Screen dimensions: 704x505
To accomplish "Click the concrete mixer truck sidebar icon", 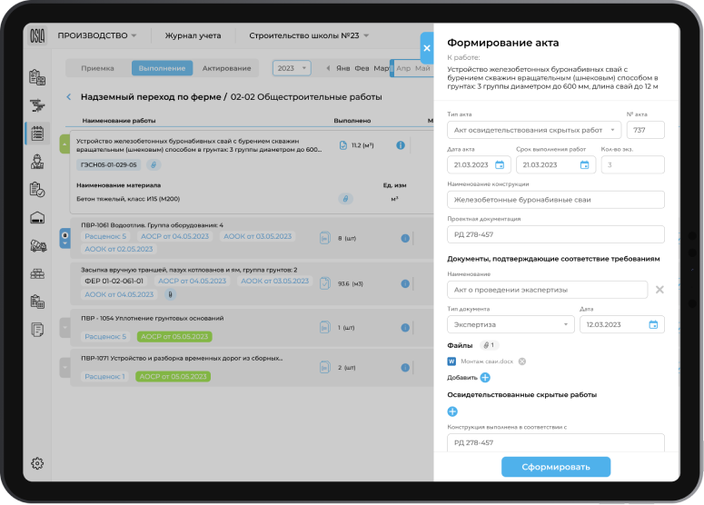I will (x=37, y=245).
